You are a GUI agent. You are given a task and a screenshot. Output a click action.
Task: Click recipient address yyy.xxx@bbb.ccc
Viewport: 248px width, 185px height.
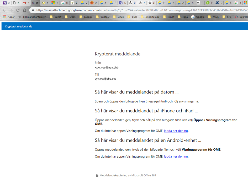(x=105, y=79)
